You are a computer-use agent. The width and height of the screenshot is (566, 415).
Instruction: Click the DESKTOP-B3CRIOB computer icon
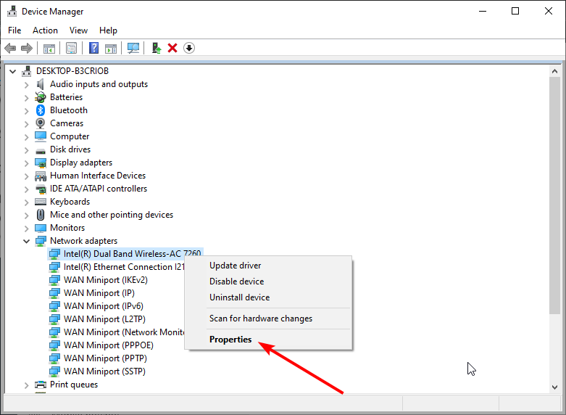pos(26,71)
